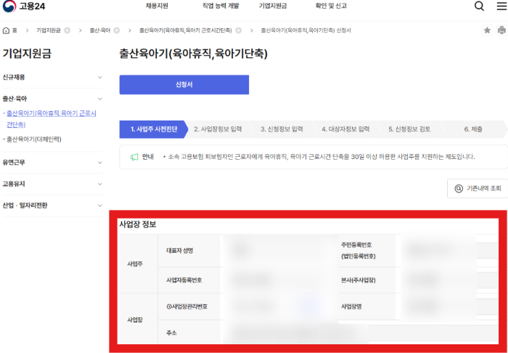Viewport: 508px width, 353px height.
Task: Click the 사업장 정보 heading
Action: 138,224
